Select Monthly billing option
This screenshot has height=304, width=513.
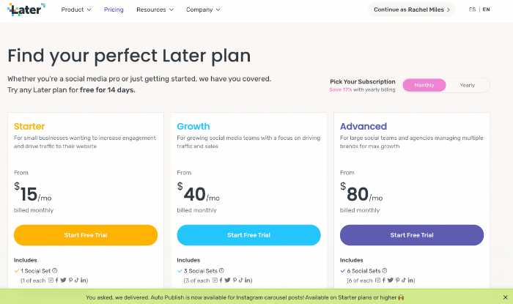pos(424,85)
